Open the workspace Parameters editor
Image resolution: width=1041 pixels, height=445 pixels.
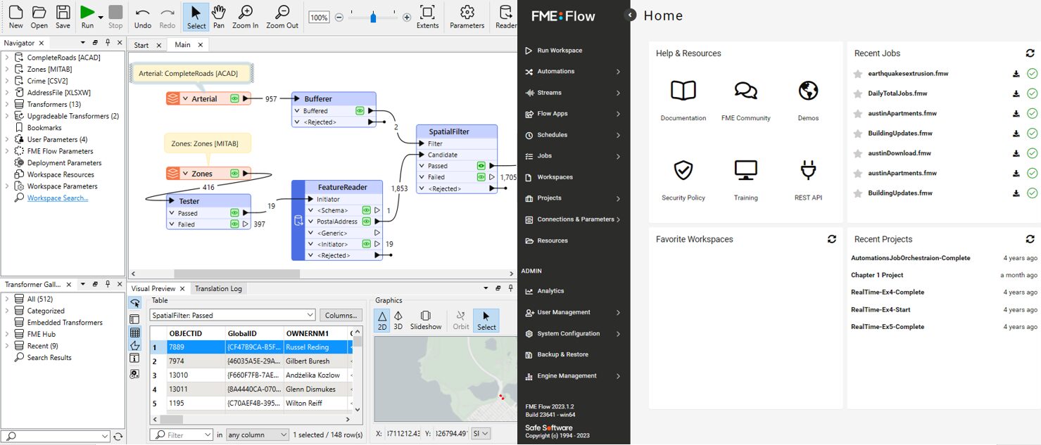pos(467,15)
